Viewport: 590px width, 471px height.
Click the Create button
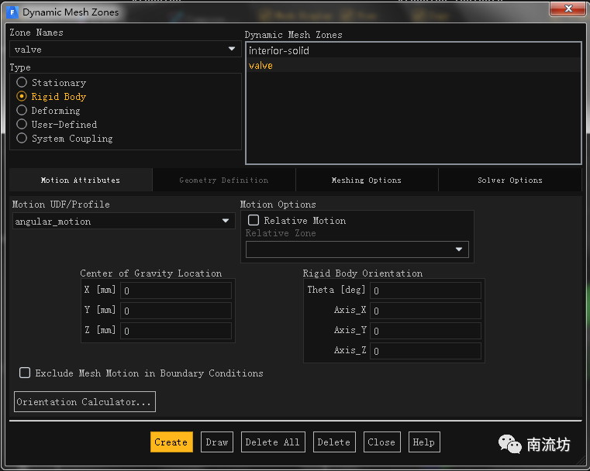point(171,442)
